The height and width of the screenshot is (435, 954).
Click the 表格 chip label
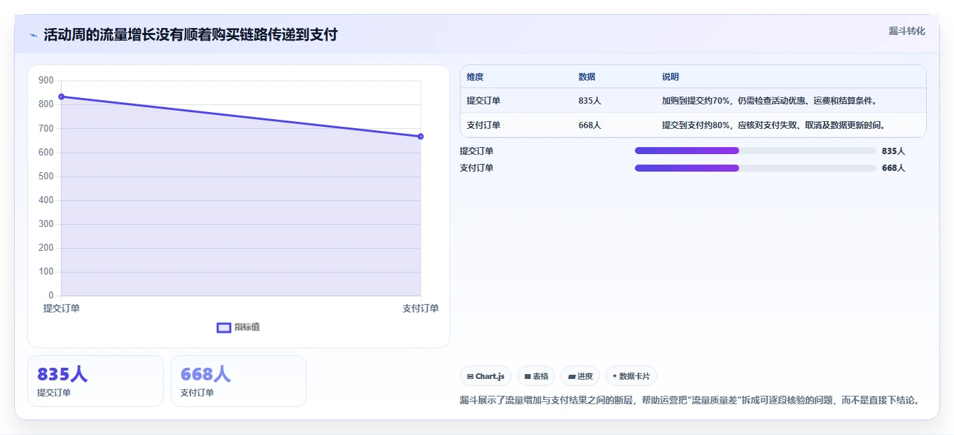pos(540,376)
